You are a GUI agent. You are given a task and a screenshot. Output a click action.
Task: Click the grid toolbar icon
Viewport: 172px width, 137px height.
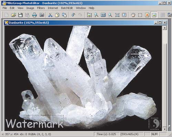163,15
